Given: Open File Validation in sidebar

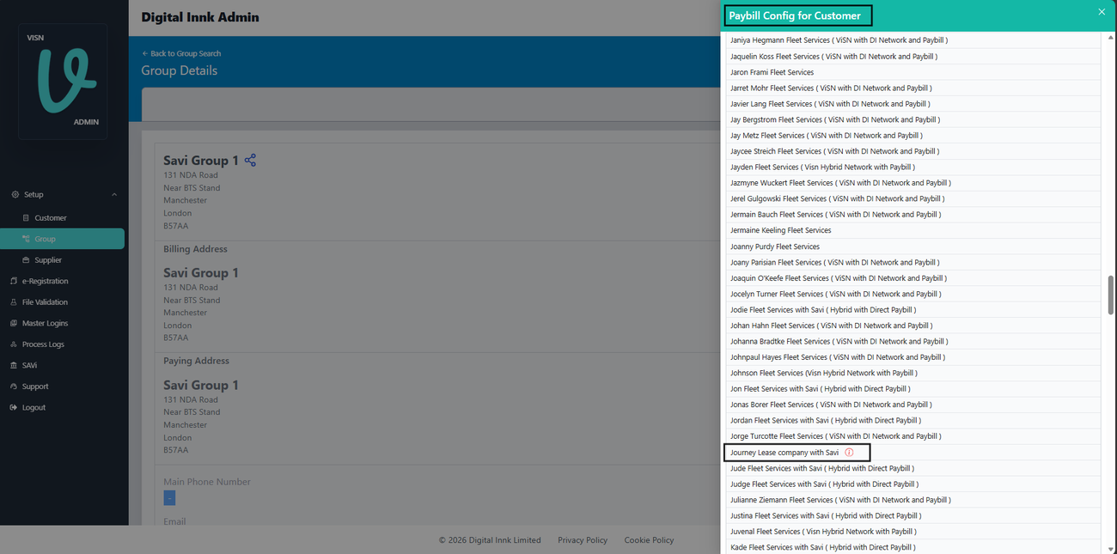Looking at the screenshot, I should [x=45, y=302].
